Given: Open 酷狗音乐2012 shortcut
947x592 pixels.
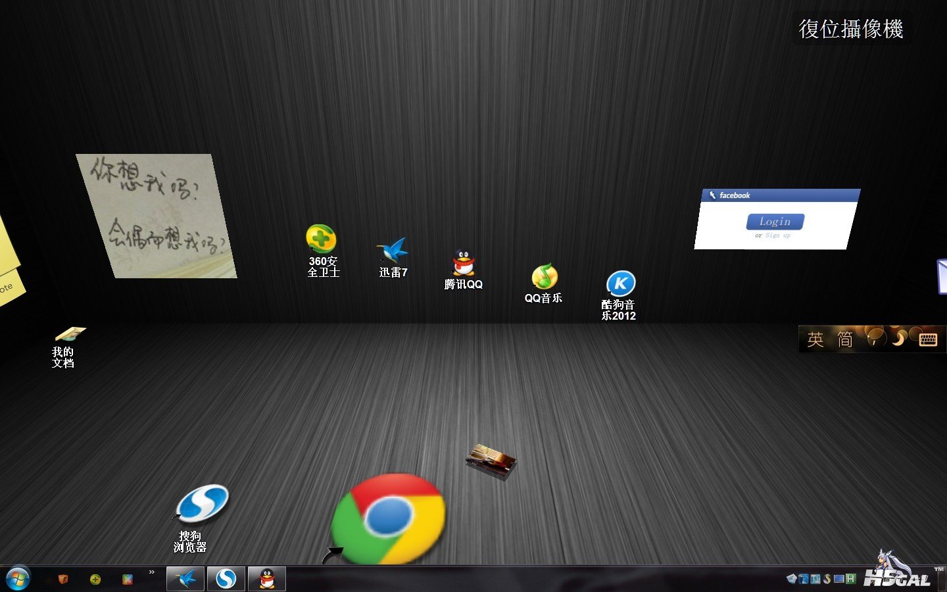Looking at the screenshot, I should [x=619, y=295].
